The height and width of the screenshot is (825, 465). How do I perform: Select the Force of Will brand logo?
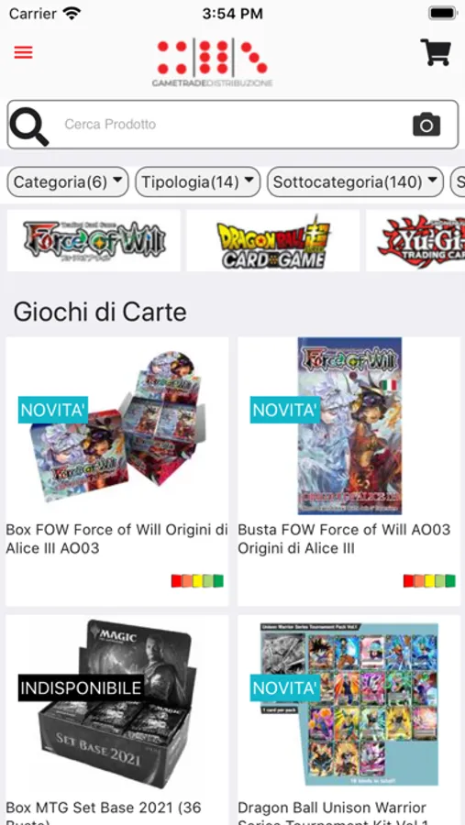(94, 240)
